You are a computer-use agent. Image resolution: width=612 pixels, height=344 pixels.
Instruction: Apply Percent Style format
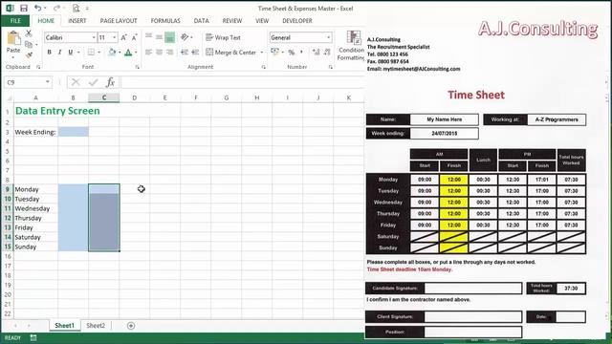[x=291, y=52]
